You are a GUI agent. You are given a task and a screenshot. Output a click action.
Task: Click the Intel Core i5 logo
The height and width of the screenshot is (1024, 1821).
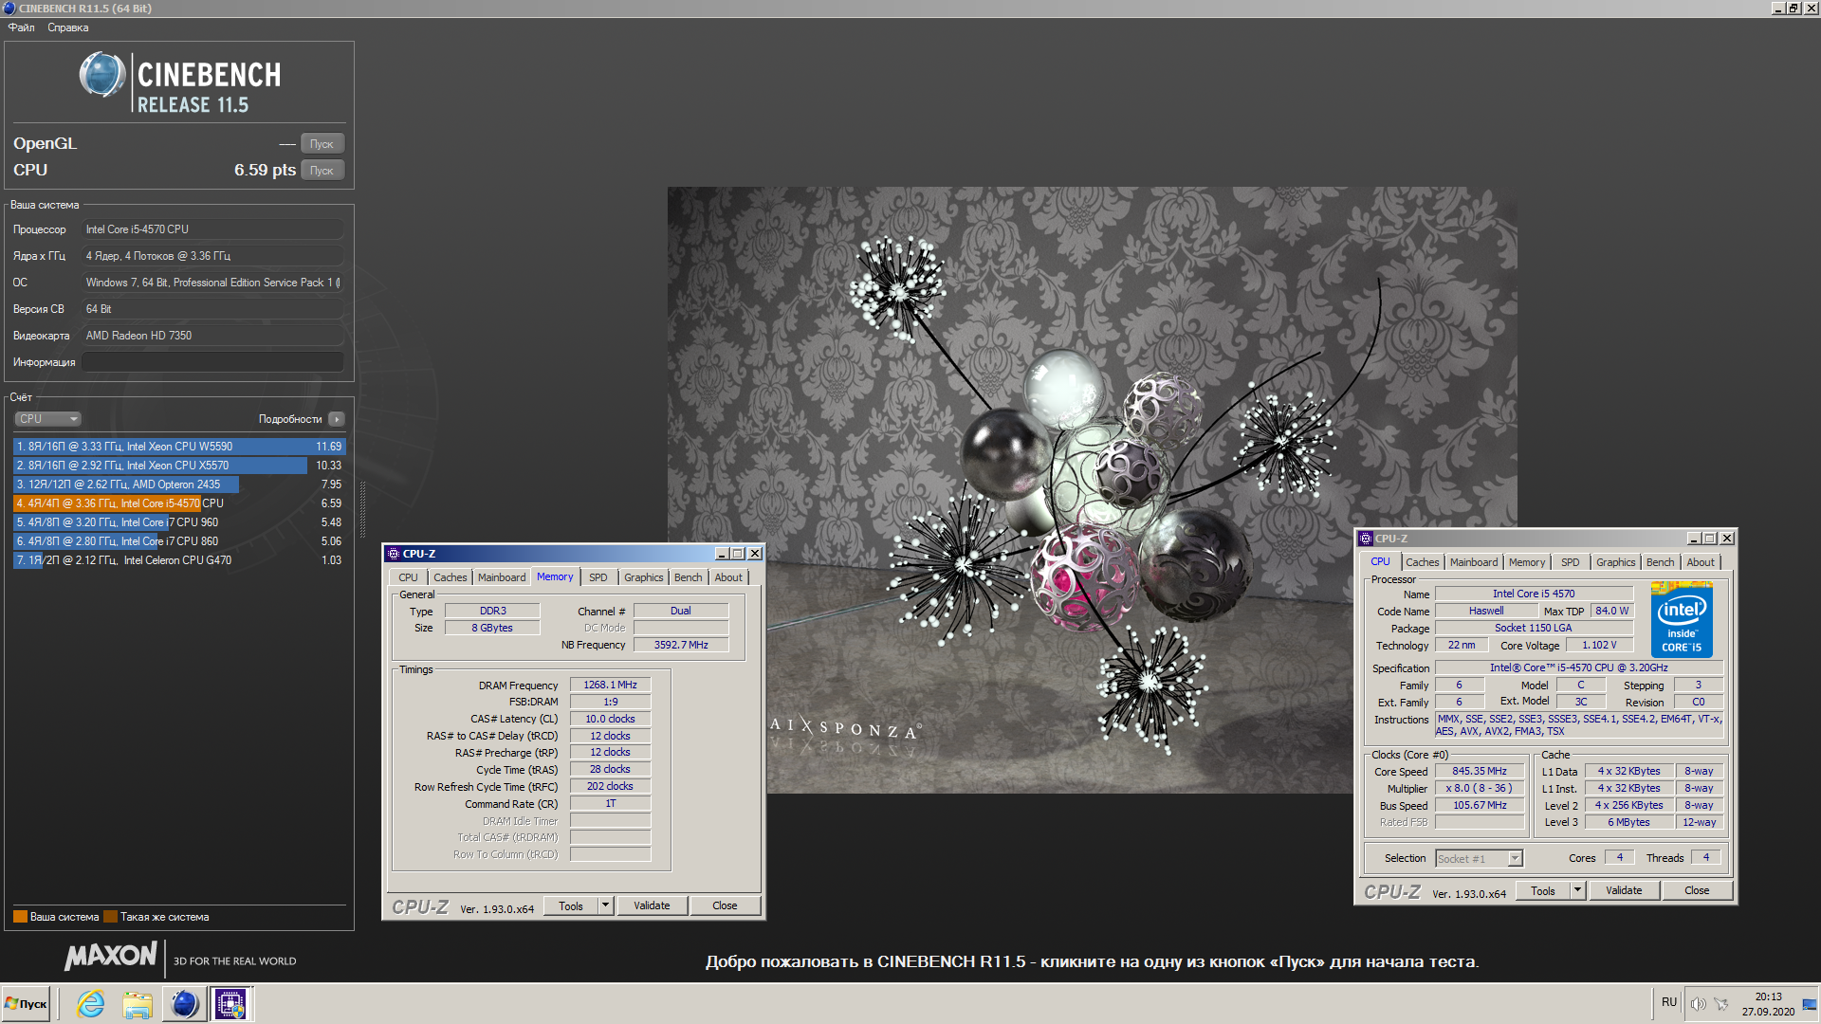pos(1682,622)
